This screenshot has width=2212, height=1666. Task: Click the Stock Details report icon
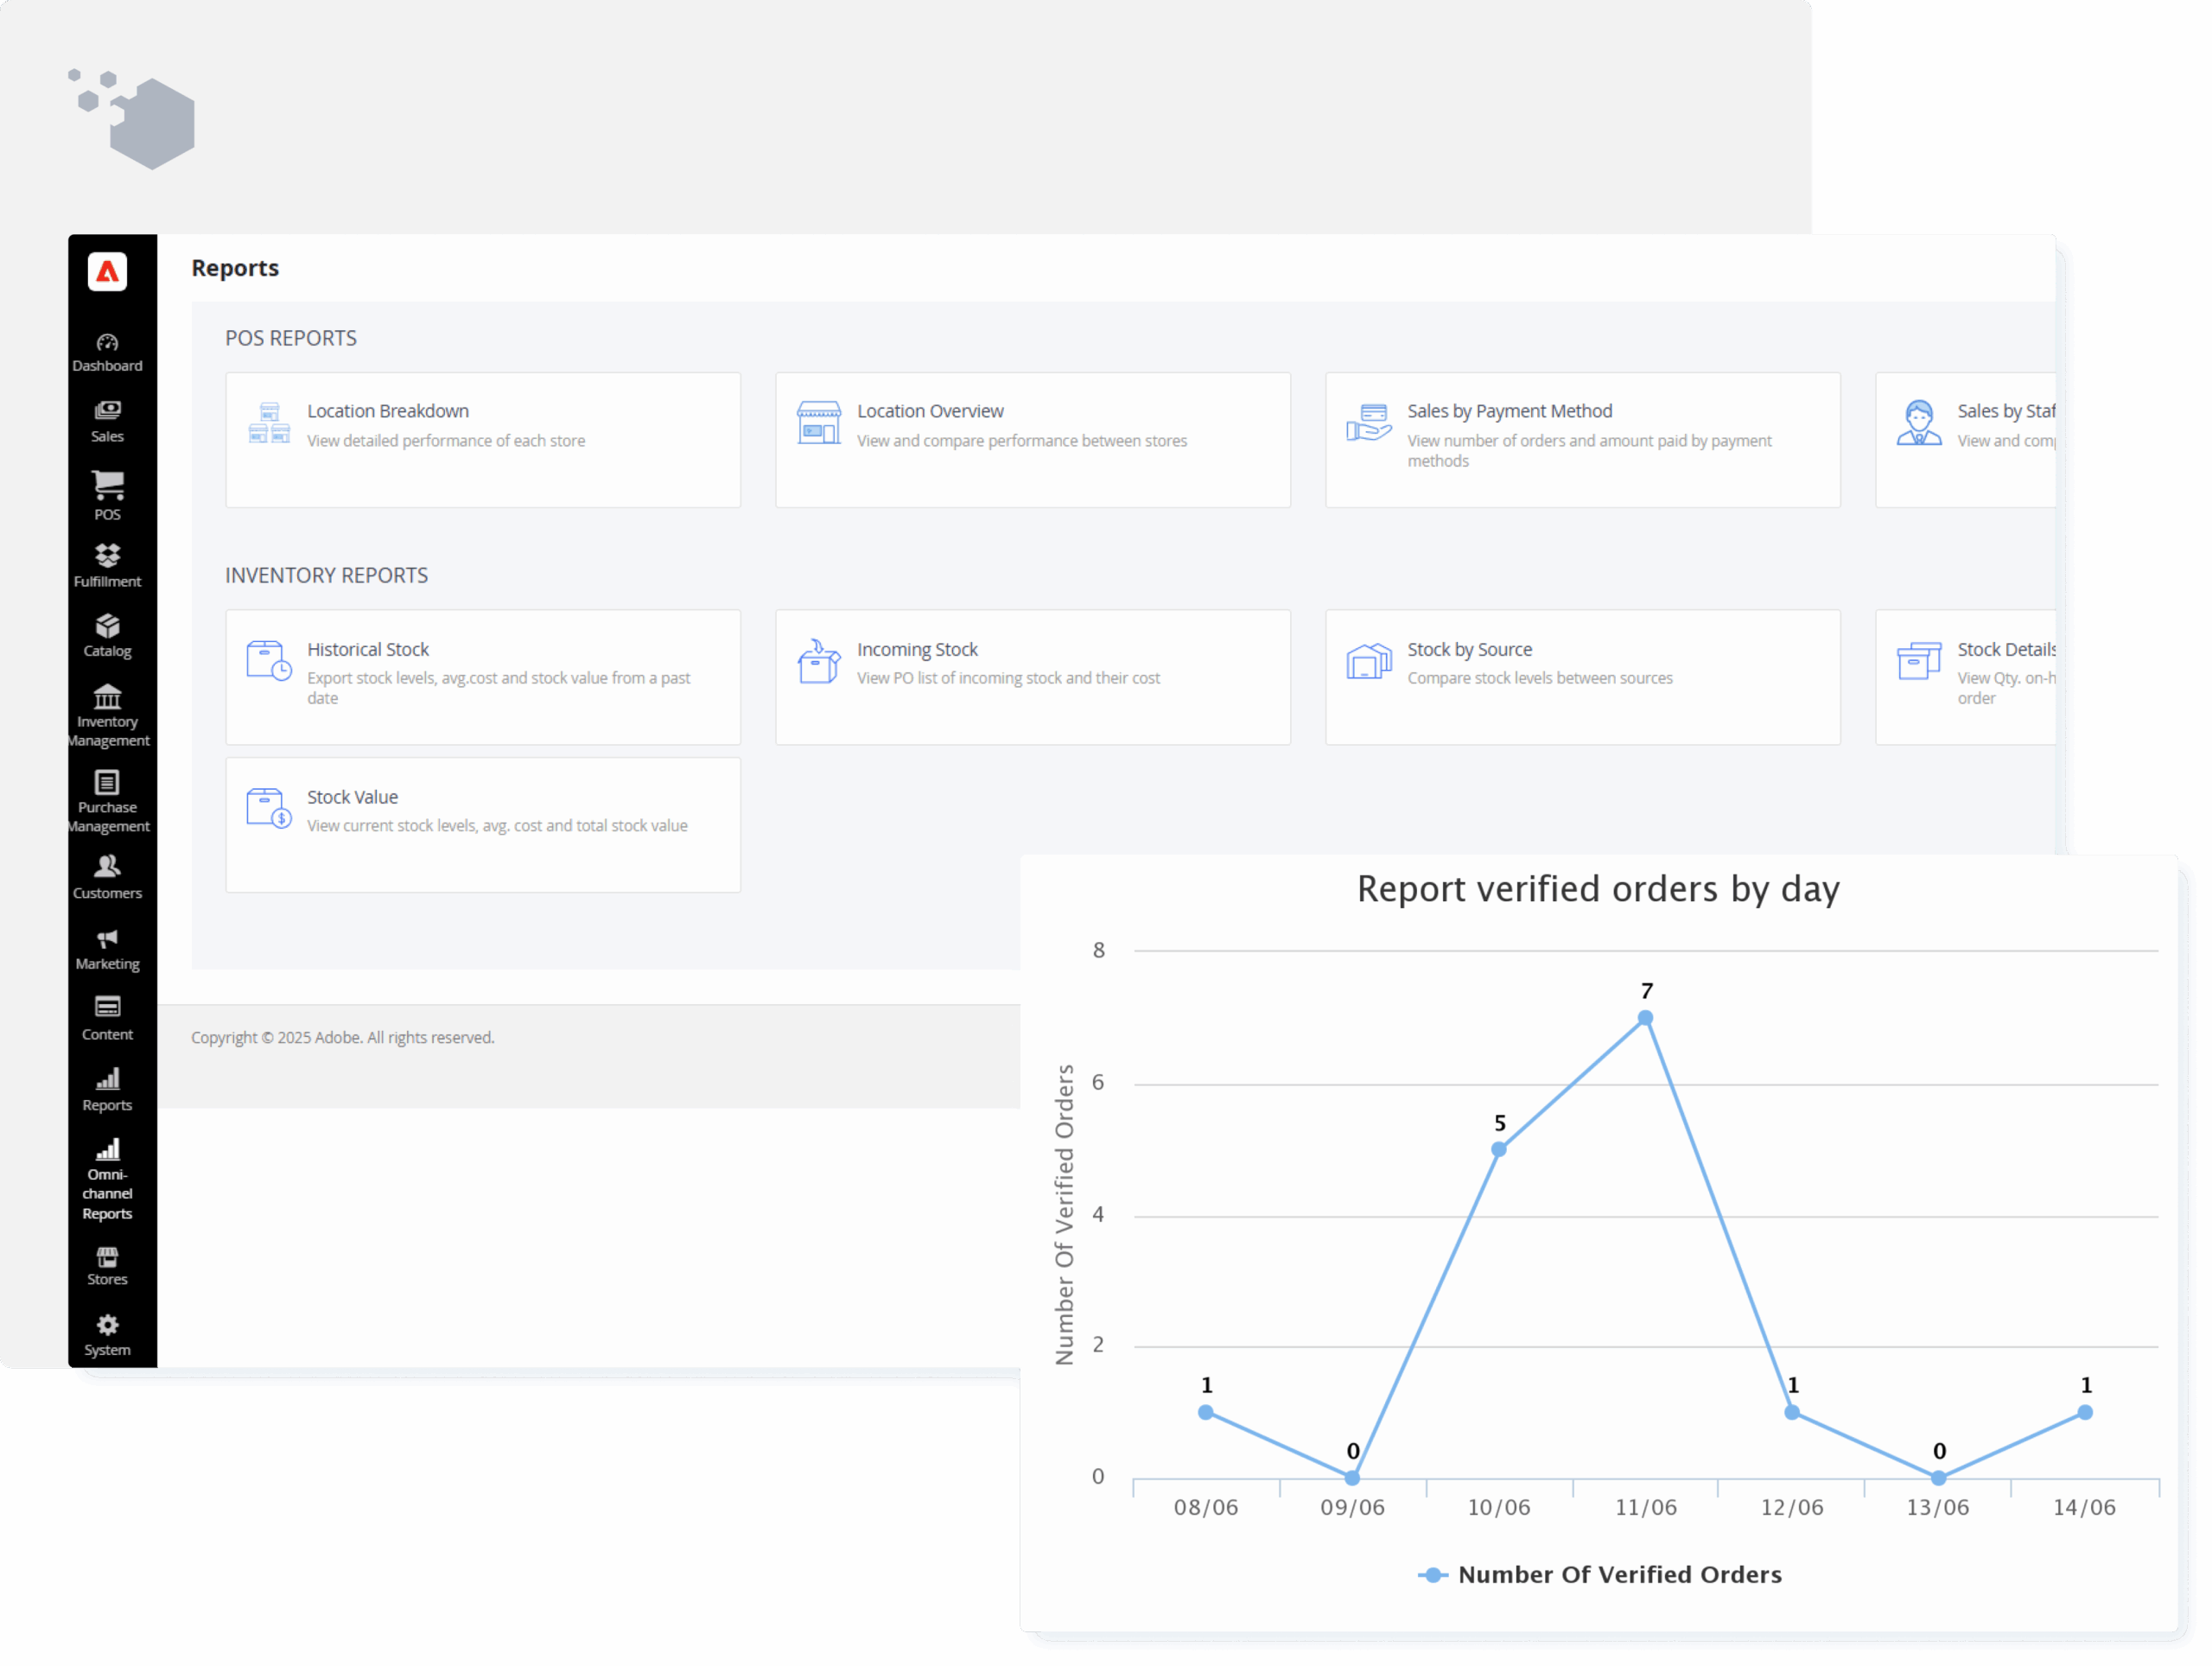click(x=1921, y=663)
